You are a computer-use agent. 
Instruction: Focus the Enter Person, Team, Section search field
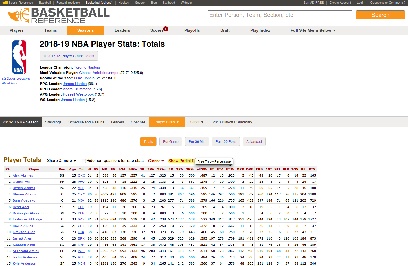pos(280,15)
